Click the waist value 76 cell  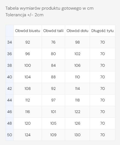[53, 42]
